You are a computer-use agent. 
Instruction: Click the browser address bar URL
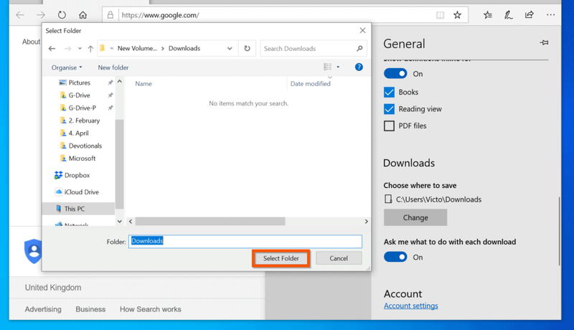point(160,15)
